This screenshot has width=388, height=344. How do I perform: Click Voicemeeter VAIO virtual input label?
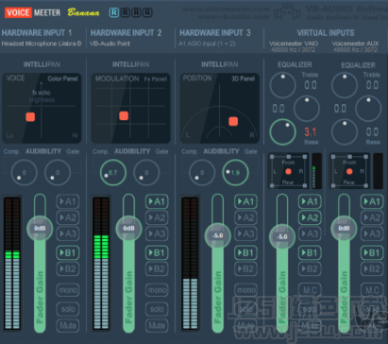point(294,43)
